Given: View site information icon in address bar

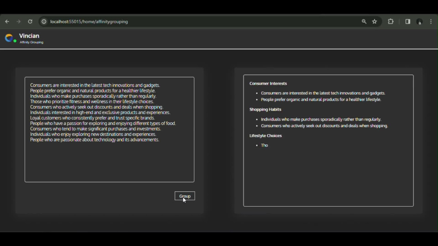Looking at the screenshot, I should point(44,21).
